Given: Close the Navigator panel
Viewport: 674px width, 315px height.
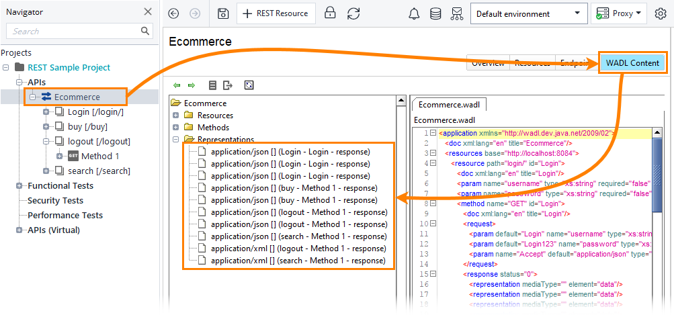Looking at the screenshot, I should pos(148,12).
